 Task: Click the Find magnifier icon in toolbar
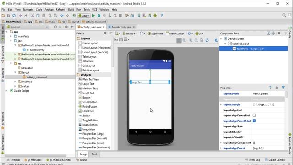(x=50, y=16)
